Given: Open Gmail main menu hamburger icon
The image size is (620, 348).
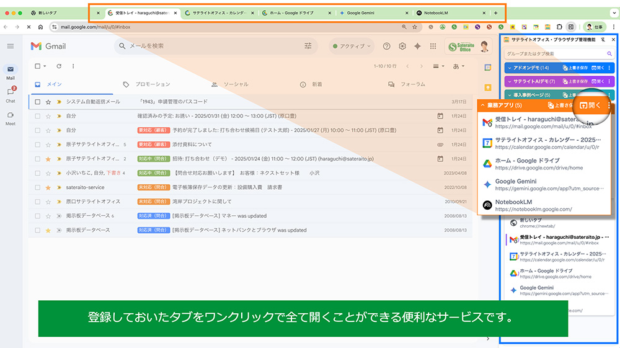Looking at the screenshot, I should point(11,47).
